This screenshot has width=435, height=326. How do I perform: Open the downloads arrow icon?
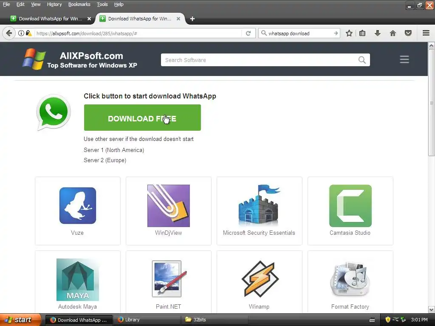click(x=377, y=33)
